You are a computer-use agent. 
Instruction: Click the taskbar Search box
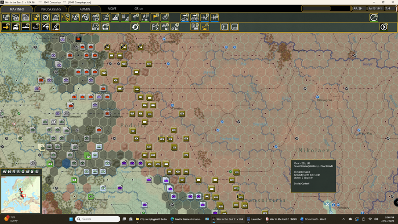[x=98, y=219]
